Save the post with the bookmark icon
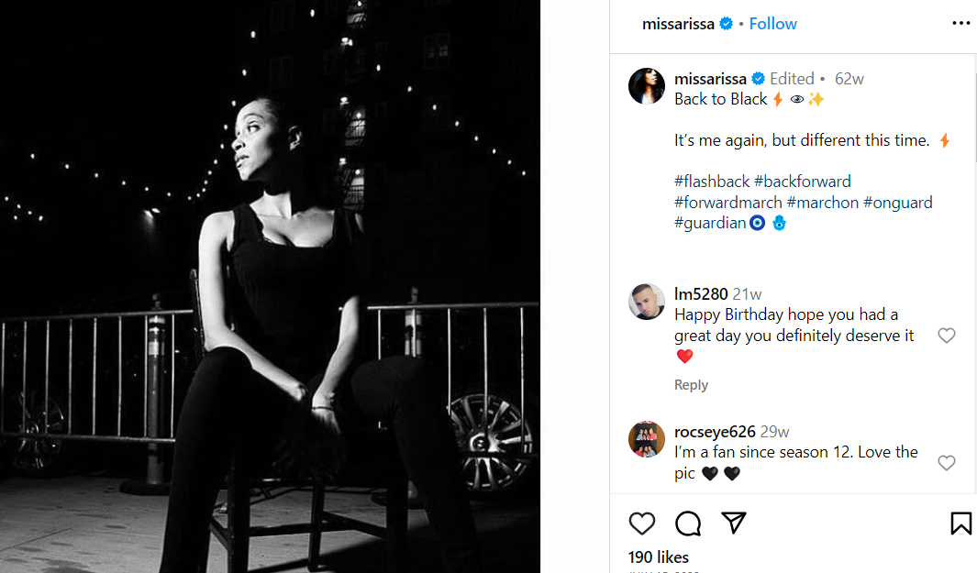 tap(960, 523)
